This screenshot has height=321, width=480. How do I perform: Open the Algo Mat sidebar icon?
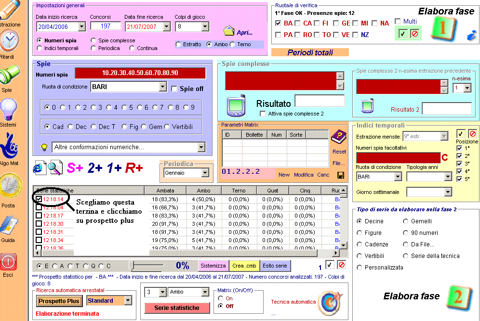click(x=9, y=145)
